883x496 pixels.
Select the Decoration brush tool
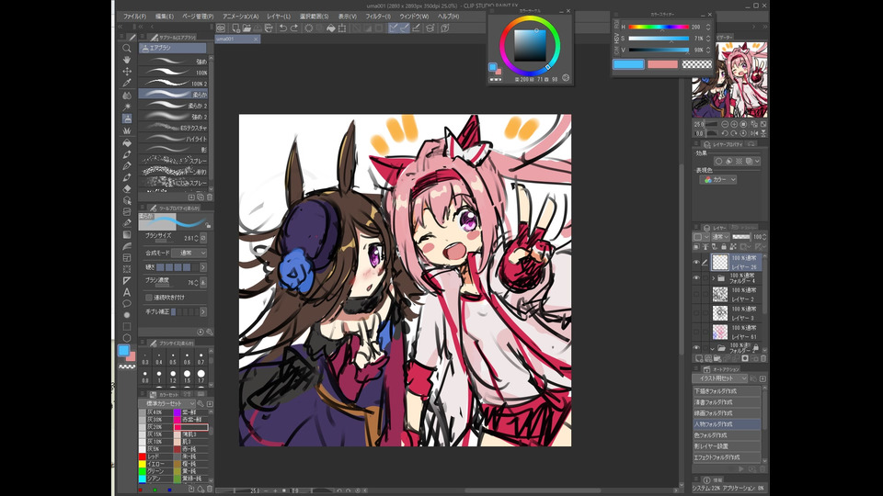coord(127,130)
